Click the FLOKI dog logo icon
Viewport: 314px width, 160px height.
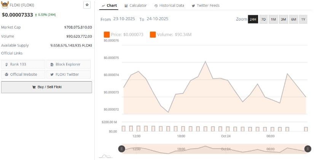coord(5,5)
